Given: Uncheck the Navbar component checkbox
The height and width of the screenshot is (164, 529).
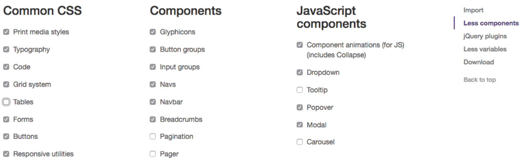Looking at the screenshot, I should (153, 102).
